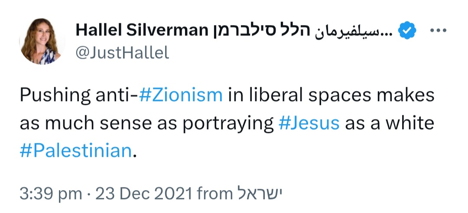Screen dimensions: 468x213
Task: Click the words "as a white"
Action: click(x=389, y=123)
